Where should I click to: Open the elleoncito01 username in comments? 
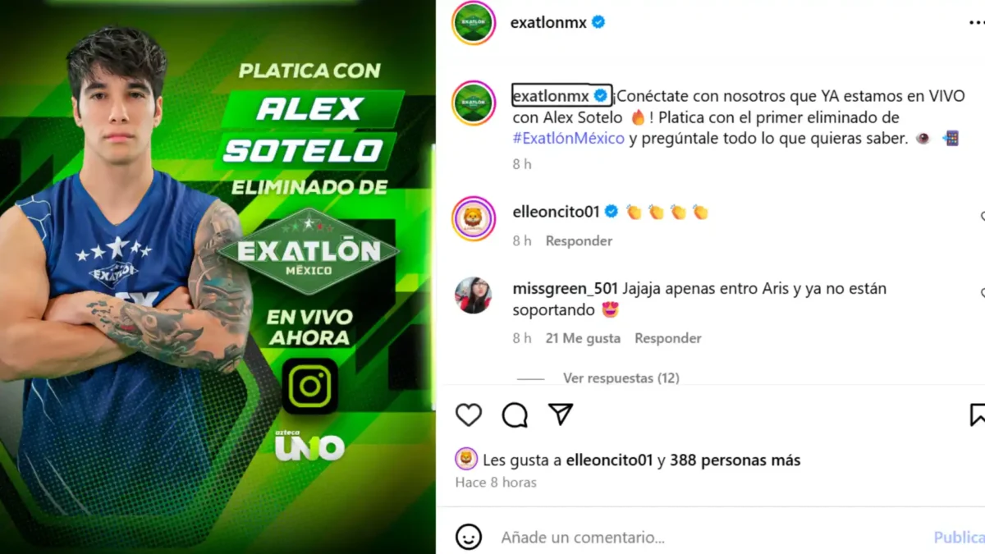[x=556, y=212]
